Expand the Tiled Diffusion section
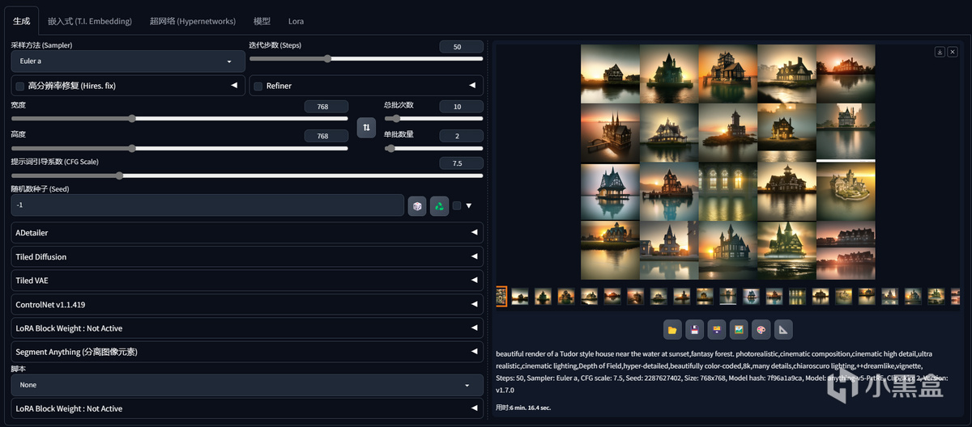This screenshot has height=427, width=972. tap(247, 256)
